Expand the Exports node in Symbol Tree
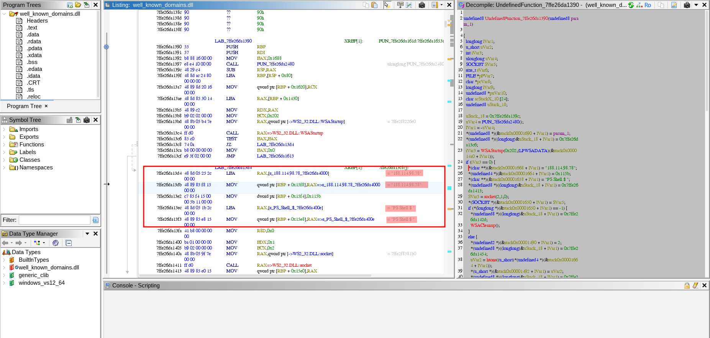710x338 pixels. pyautogui.click(x=4, y=137)
